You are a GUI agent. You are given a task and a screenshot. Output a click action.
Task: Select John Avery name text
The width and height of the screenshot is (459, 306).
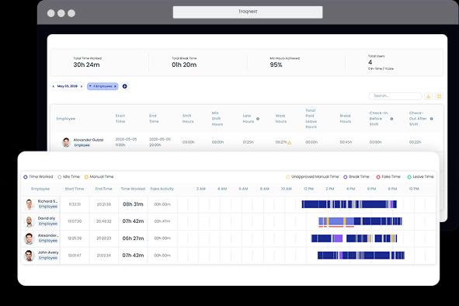click(48, 252)
